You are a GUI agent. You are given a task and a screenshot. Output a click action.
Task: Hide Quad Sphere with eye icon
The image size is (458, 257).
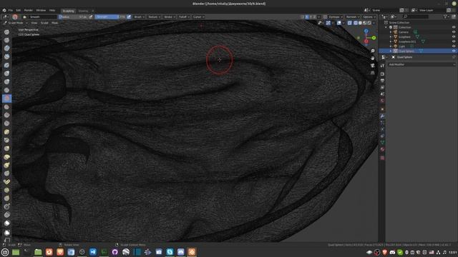pos(454,51)
